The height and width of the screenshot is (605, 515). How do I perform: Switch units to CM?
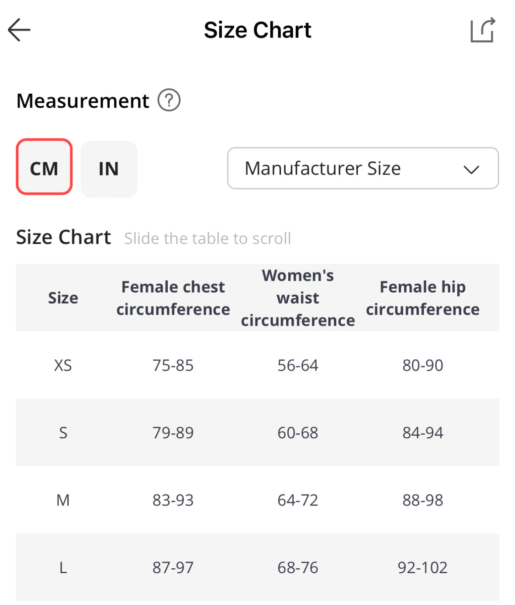pos(44,168)
